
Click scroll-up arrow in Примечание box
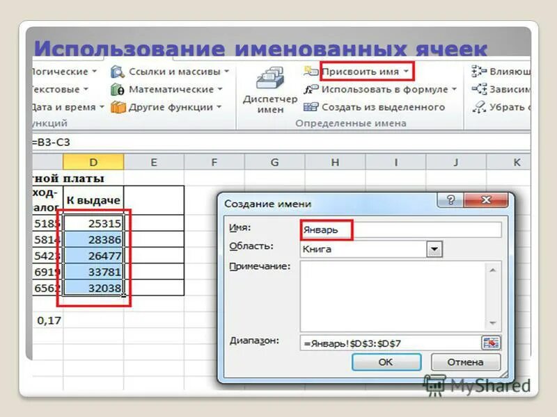click(493, 270)
